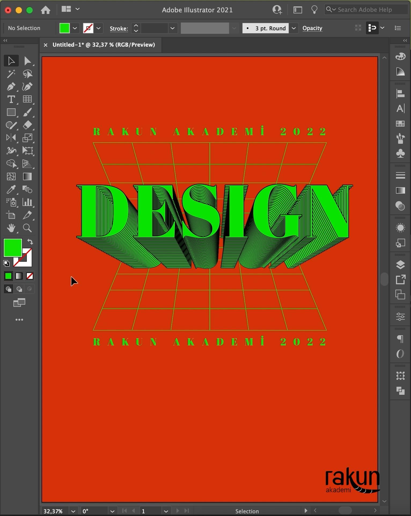Click the green Fill color box
The image size is (411, 516).
[x=13, y=248]
